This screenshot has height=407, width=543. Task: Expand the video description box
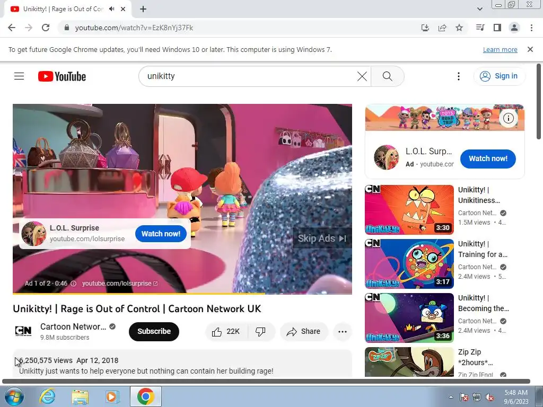[182, 364]
